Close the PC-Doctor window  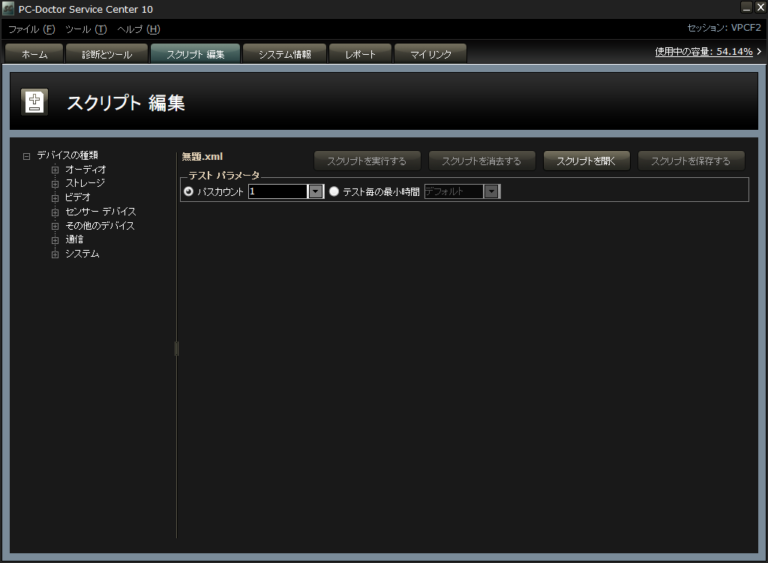[x=760, y=7]
